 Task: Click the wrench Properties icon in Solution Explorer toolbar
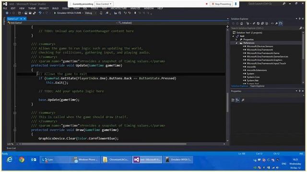[x=276, y=23]
